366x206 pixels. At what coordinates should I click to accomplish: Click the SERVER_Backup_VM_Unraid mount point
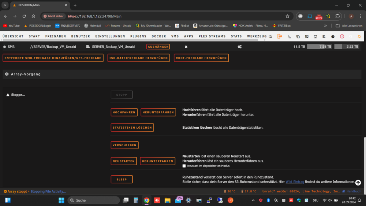(x=113, y=47)
